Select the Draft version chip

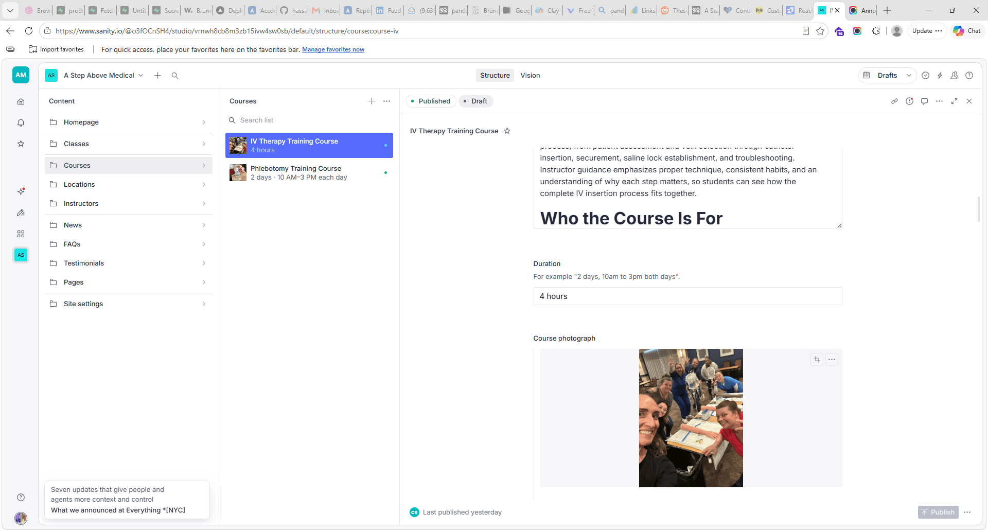pyautogui.click(x=475, y=101)
